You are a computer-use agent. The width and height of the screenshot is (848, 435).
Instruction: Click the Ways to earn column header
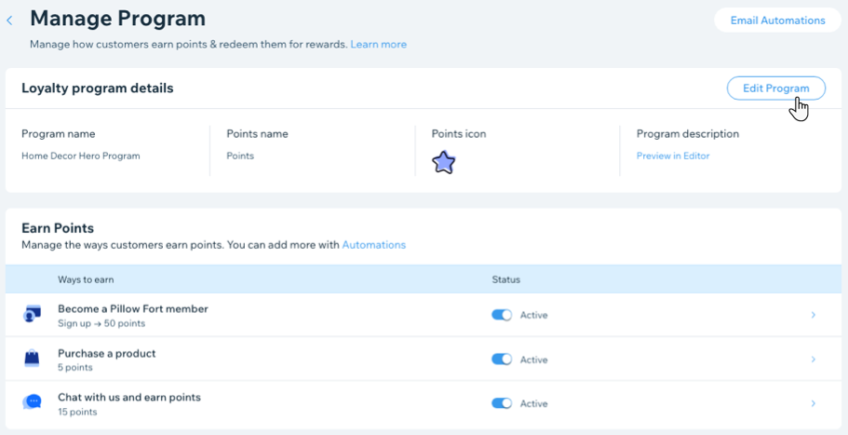point(86,279)
